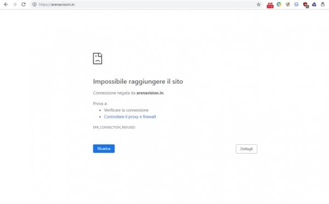Click the heading Impossibile raggiungere il sito
Viewport: 329px width, 204px height.
[x=138, y=81]
